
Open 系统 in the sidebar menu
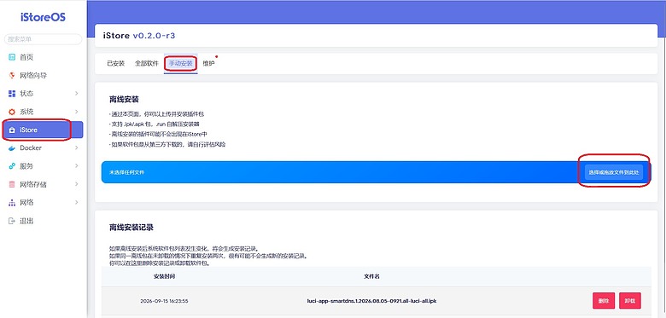point(26,112)
